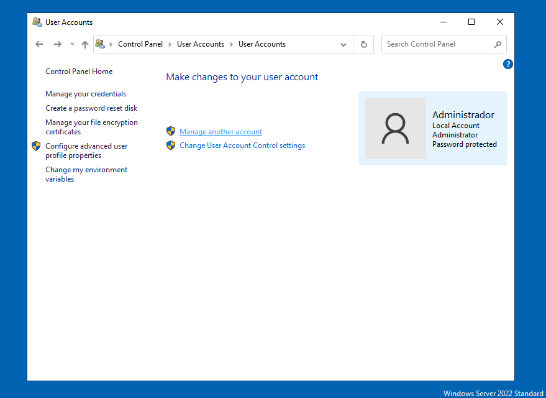Click the shield icon beside Manage another account
546x398 pixels.
171,131
